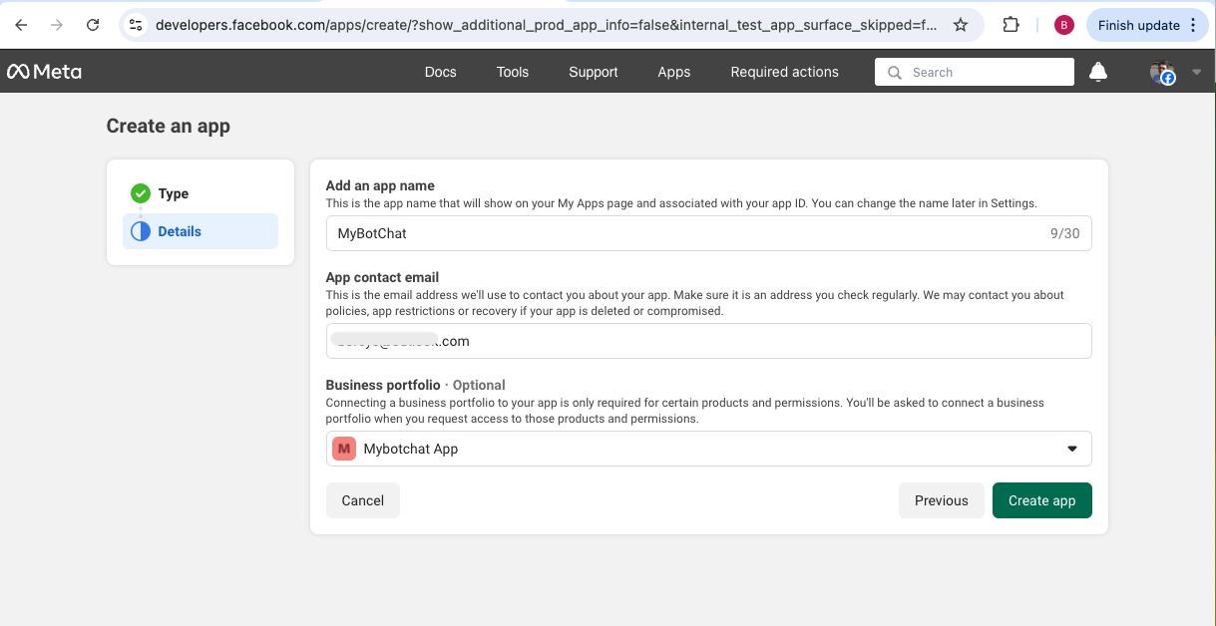Image resolution: width=1216 pixels, height=626 pixels.
Task: Select the Details step in sidebar
Action: point(180,231)
